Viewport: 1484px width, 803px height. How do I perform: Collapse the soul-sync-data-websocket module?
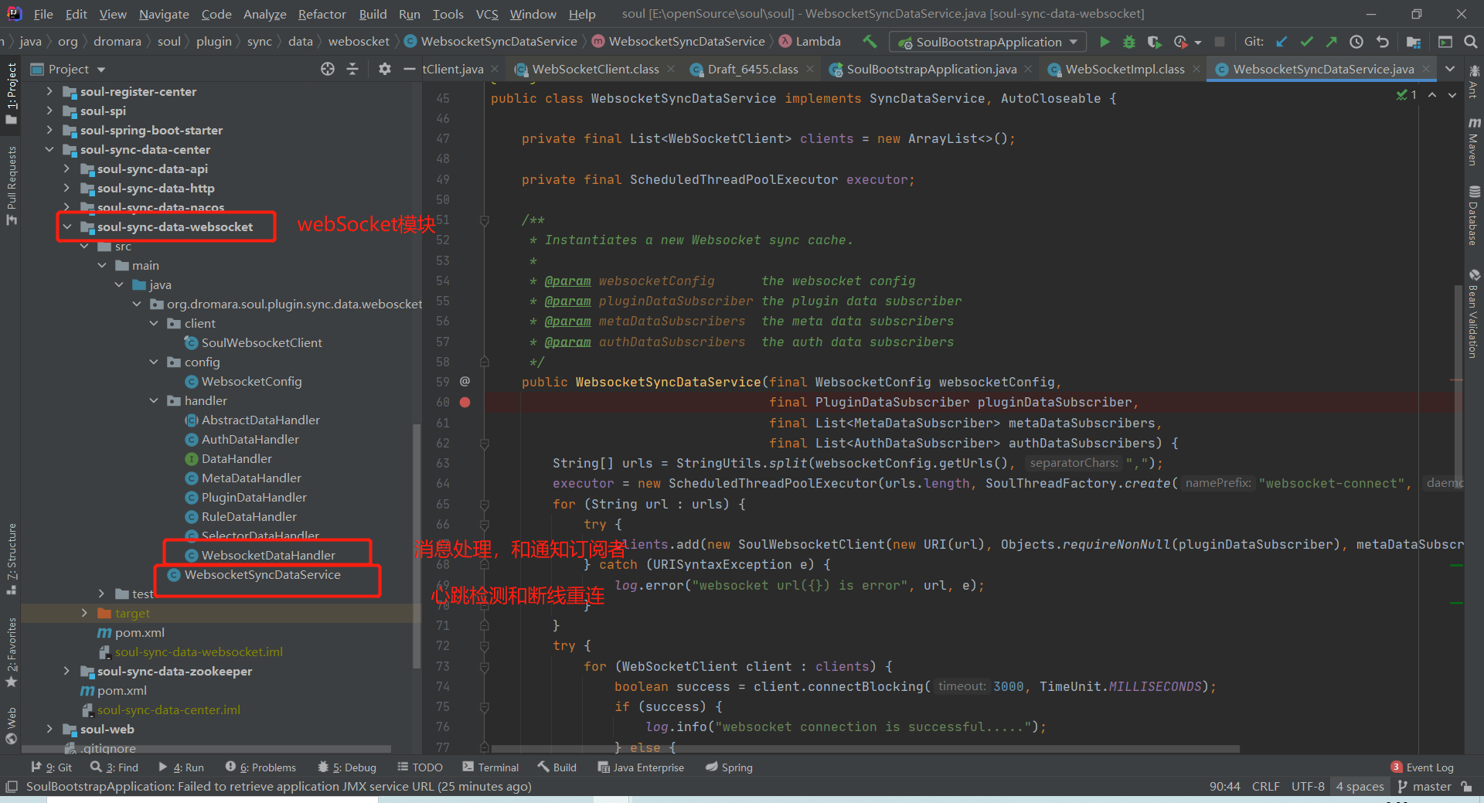(67, 227)
